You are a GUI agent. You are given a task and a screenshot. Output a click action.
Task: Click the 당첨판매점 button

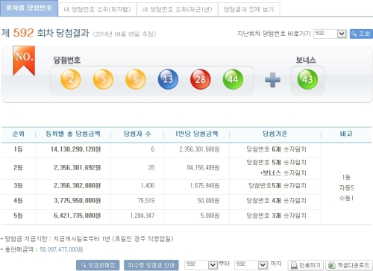98,265
